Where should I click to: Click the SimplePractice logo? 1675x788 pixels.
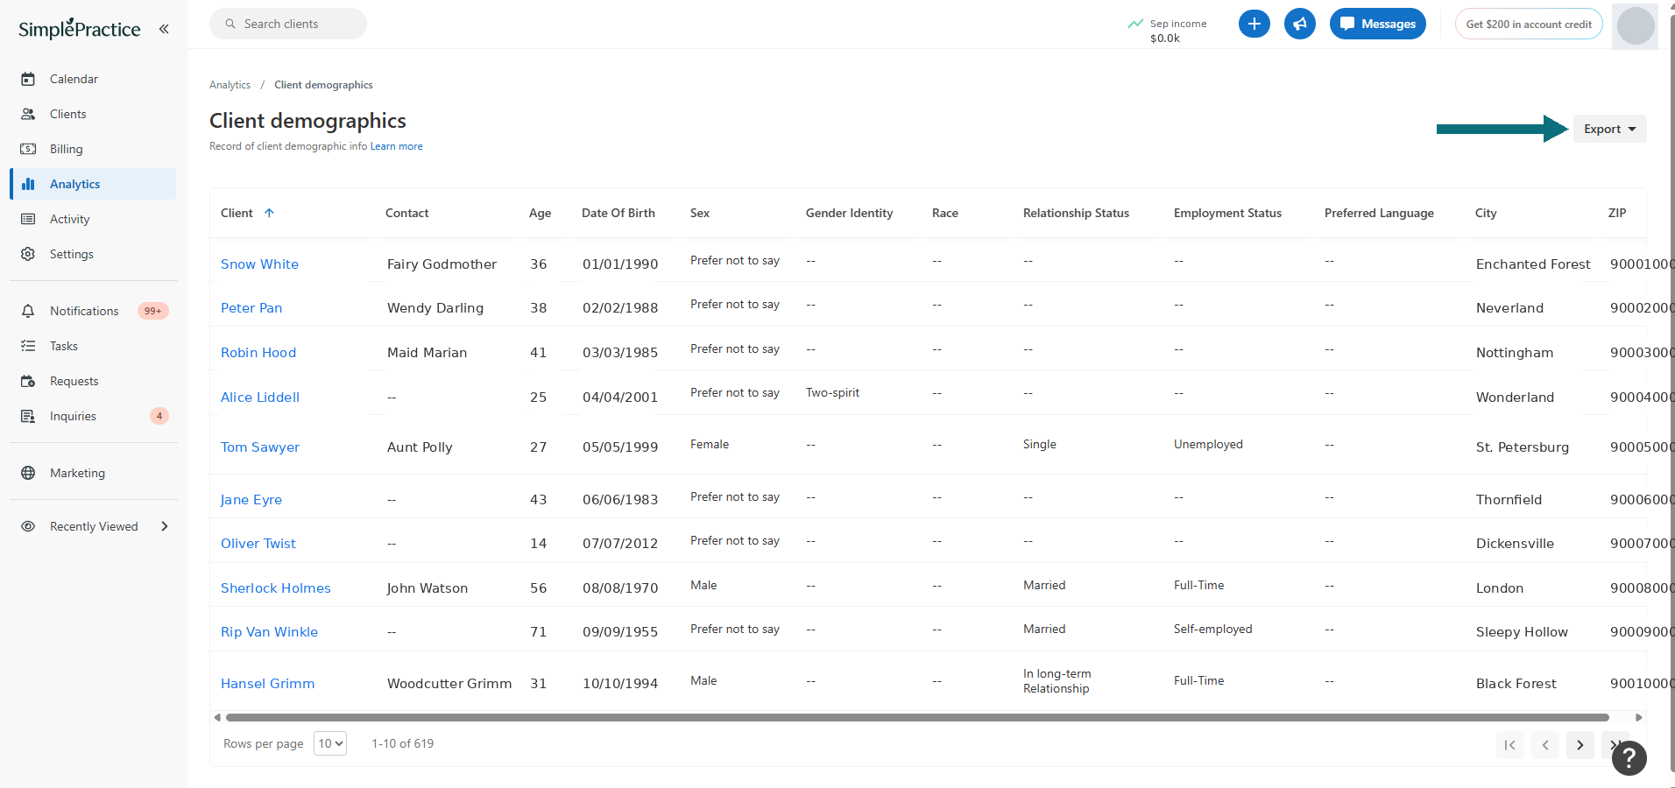[x=80, y=28]
